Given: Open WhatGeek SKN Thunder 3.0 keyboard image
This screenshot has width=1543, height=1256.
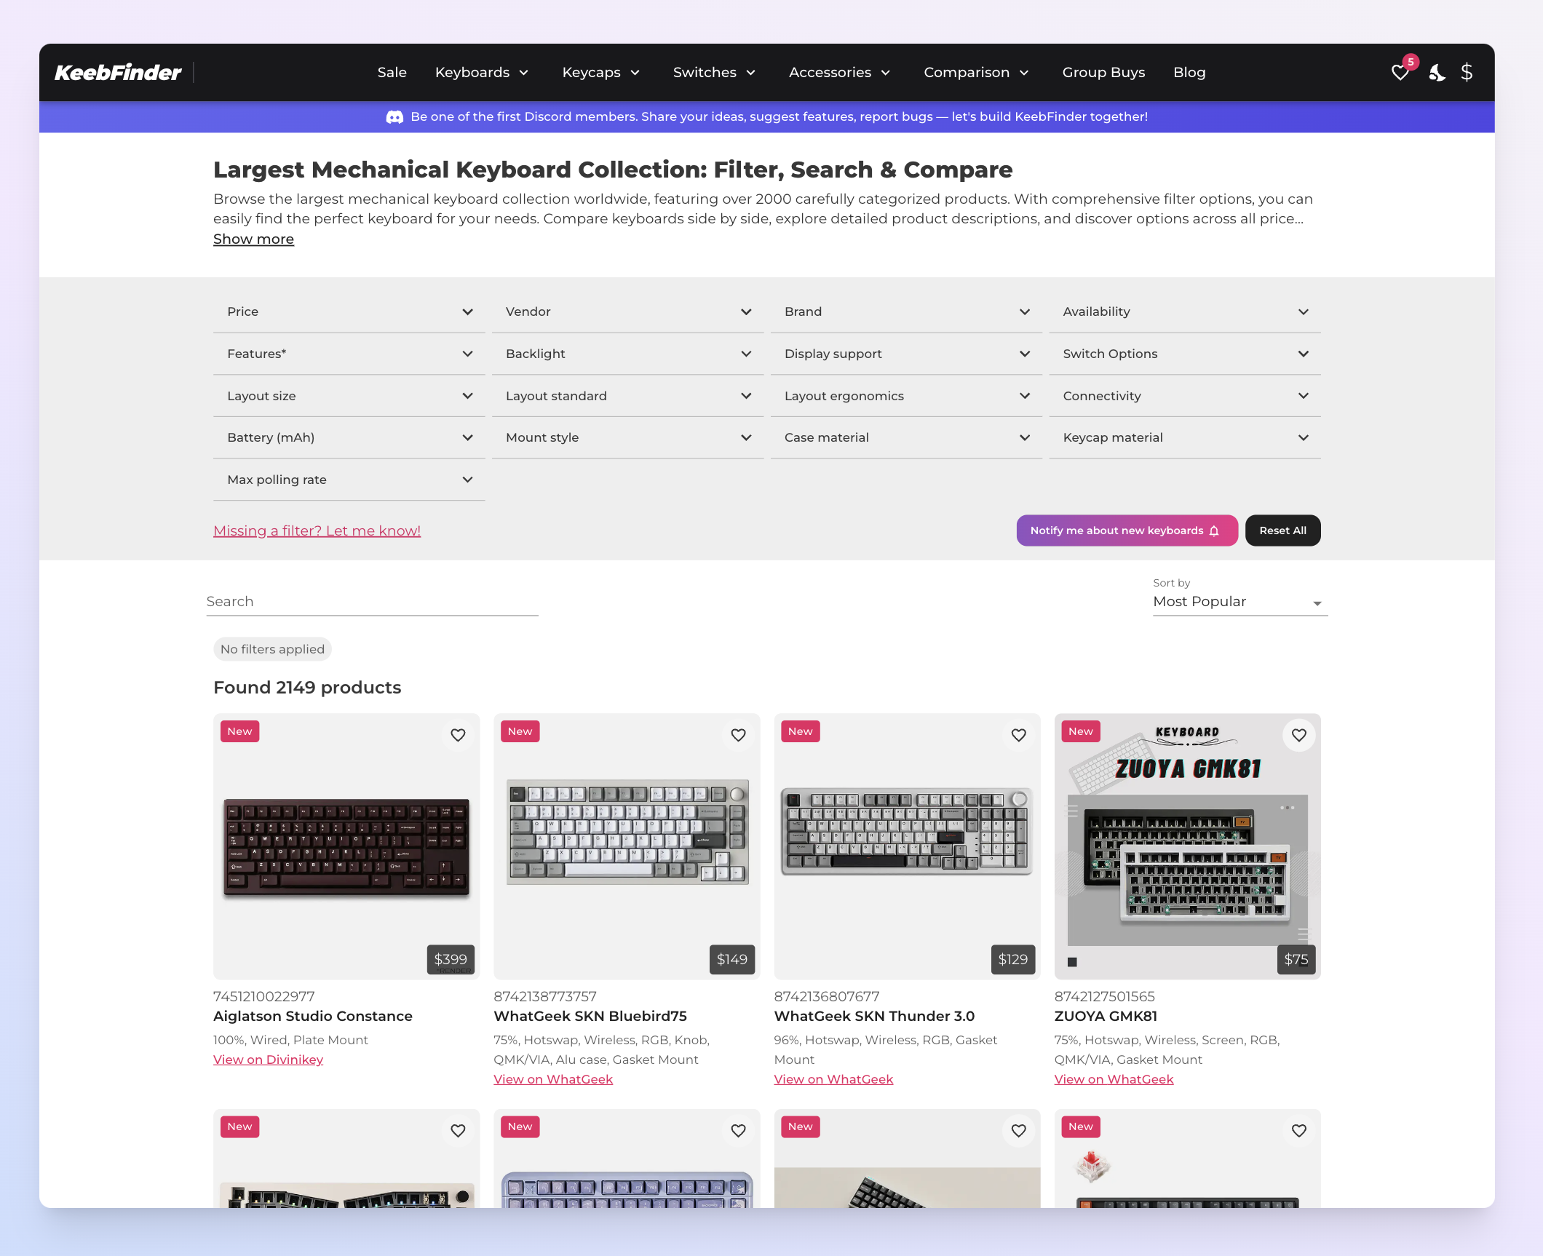Looking at the screenshot, I should (907, 846).
